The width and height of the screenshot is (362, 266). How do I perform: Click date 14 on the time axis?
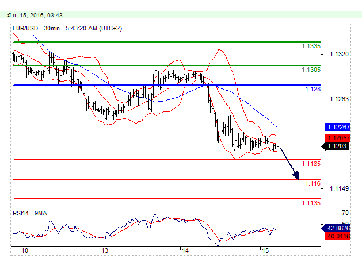point(184,252)
